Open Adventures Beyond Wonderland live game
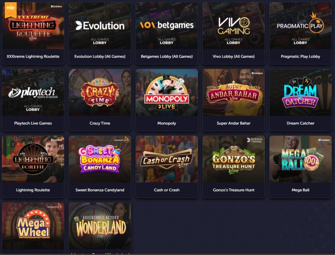 (x=100, y=228)
